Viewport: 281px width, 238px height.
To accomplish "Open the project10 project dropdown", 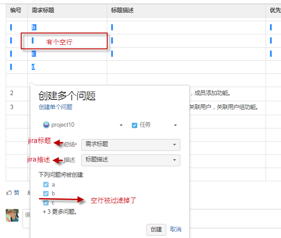I will coord(82,125).
